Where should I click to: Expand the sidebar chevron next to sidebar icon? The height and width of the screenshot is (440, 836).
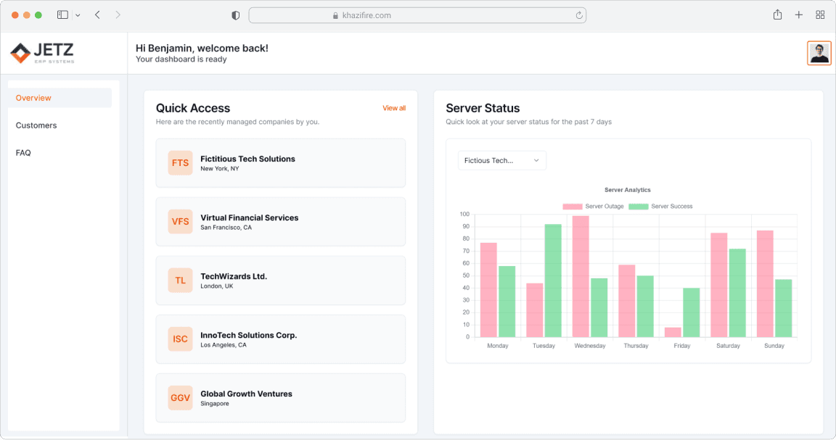(78, 14)
